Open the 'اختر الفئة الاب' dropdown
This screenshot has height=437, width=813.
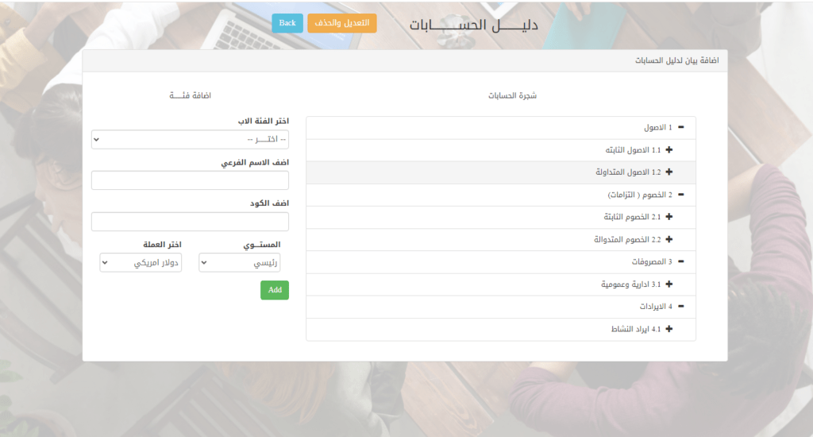(190, 139)
